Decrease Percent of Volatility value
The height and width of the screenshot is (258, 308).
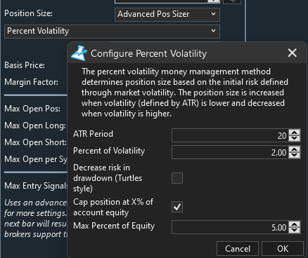point(295,155)
